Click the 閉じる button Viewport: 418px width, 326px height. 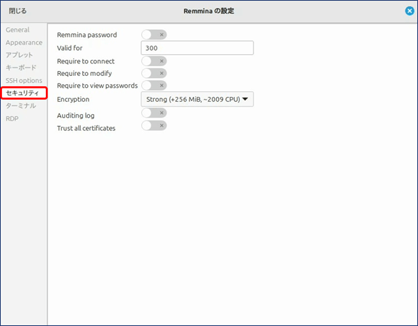tap(17, 11)
